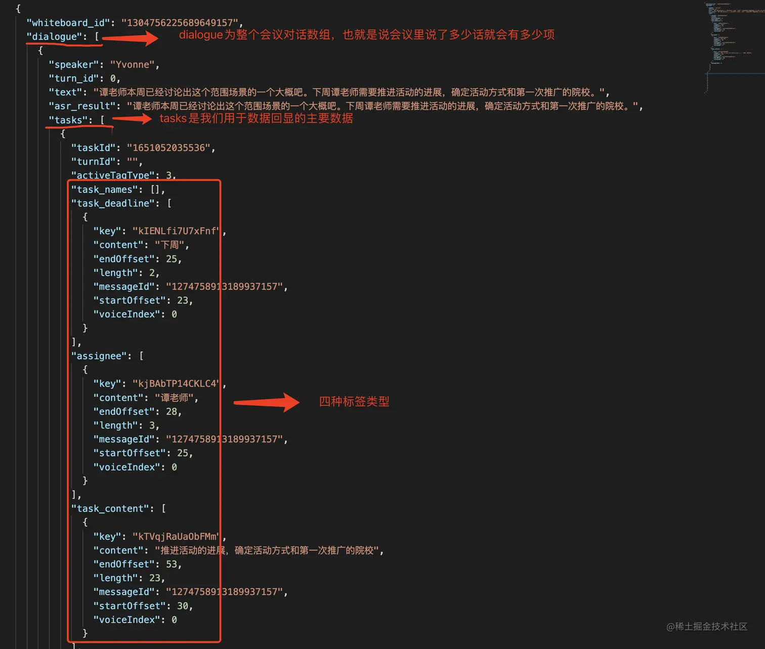Click the "startOffset": 30 line
The image size is (765, 649).
(x=143, y=606)
